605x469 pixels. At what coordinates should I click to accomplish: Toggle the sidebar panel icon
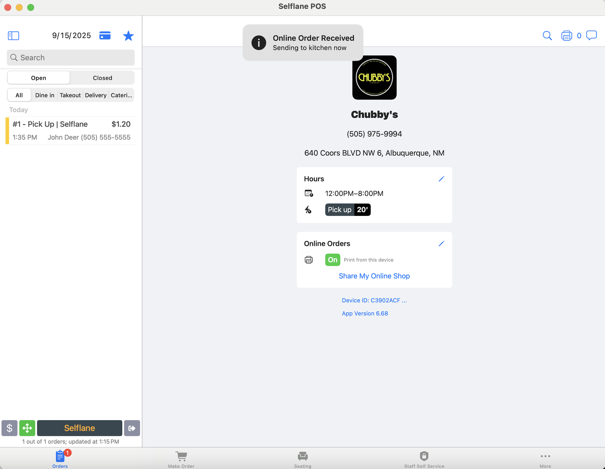point(13,36)
